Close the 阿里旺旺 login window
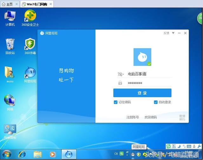The height and width of the screenshot is (160, 203). (x=185, y=33)
